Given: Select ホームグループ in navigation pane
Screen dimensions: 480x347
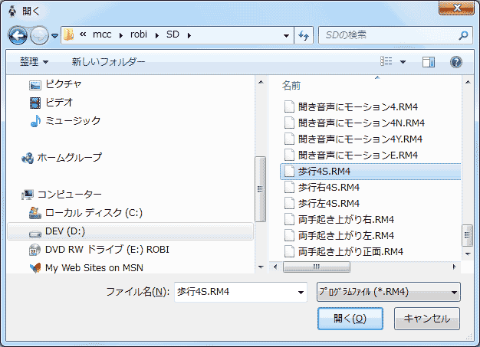Looking at the screenshot, I should coord(70,158).
